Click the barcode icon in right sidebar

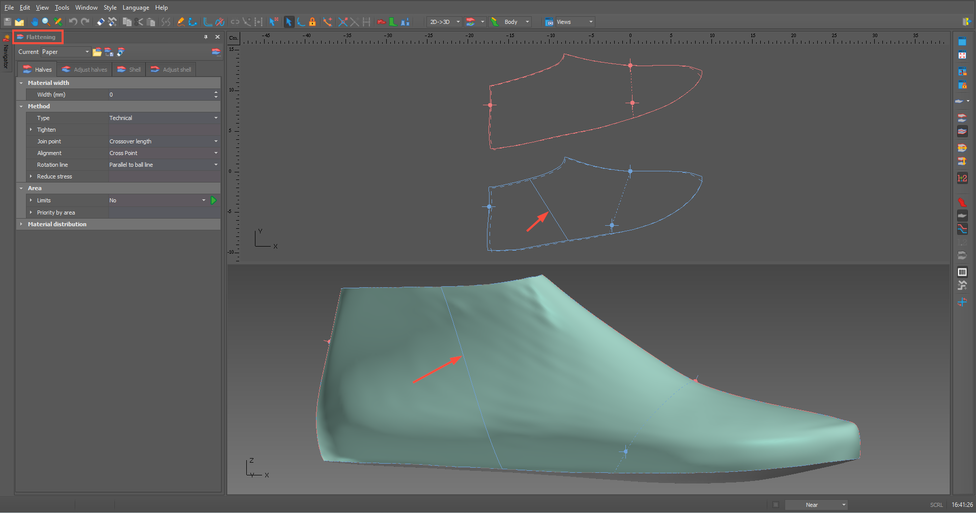(x=962, y=272)
